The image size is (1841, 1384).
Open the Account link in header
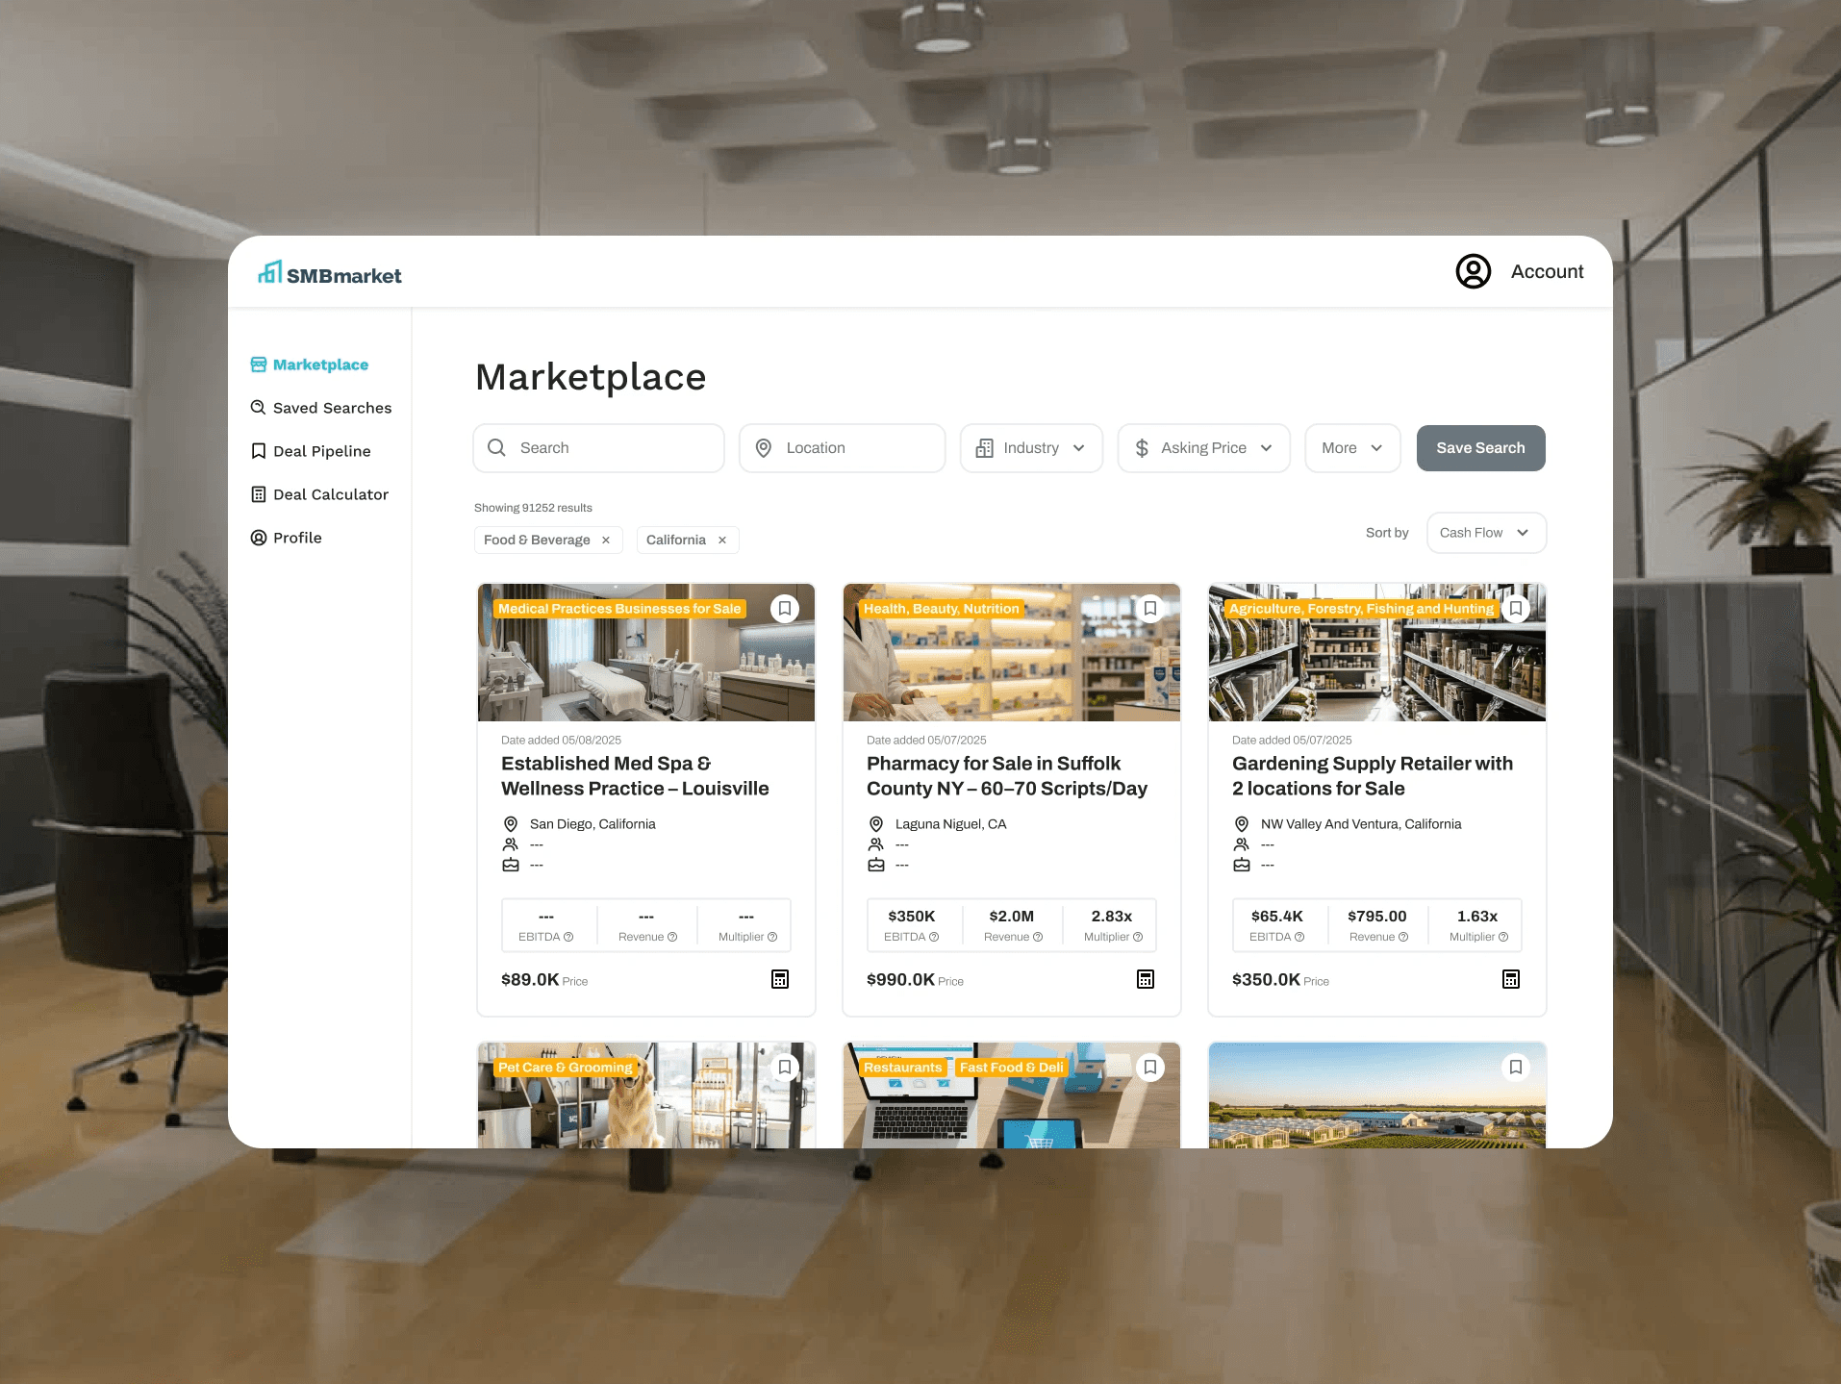point(1547,272)
